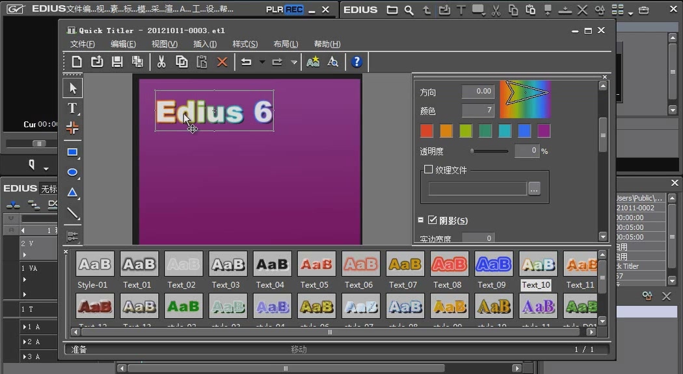Click the New title document icon

(x=77, y=62)
